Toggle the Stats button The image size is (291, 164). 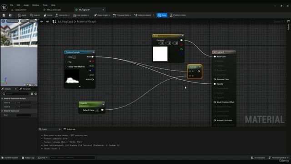pos(162,15)
